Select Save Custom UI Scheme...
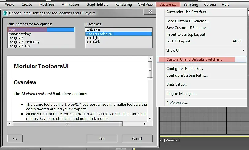 click(202, 28)
